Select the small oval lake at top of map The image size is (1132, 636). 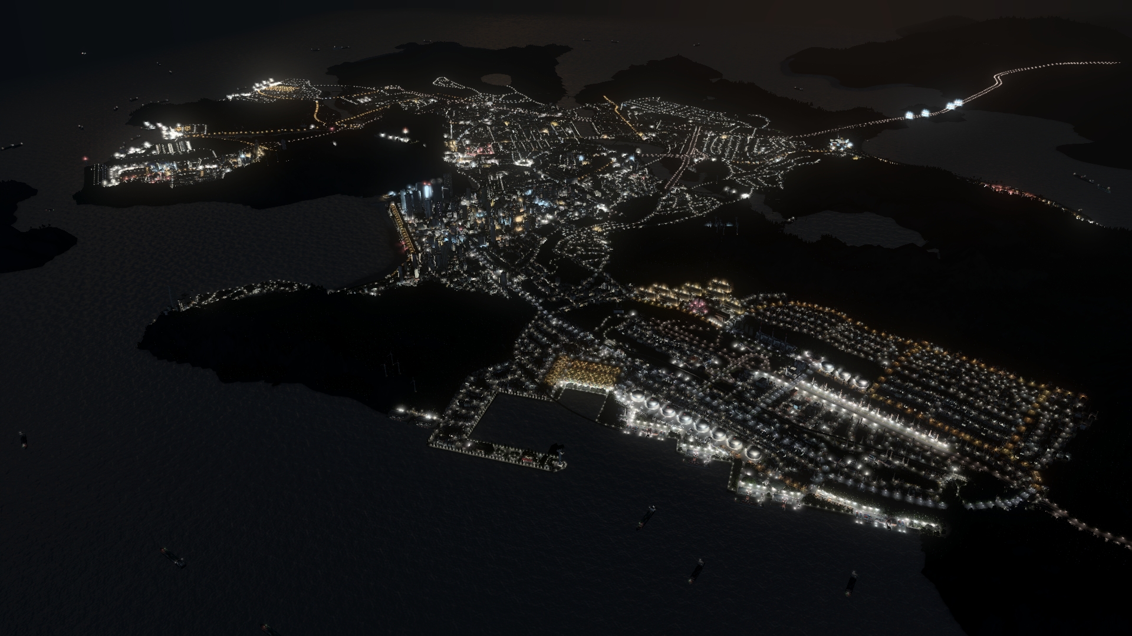[x=496, y=79]
